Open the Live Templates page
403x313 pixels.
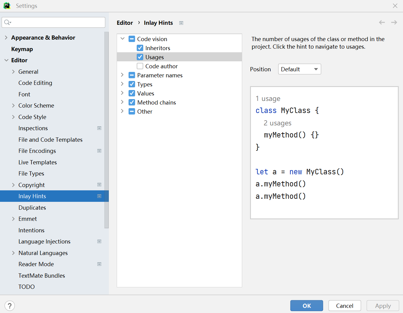(37, 162)
